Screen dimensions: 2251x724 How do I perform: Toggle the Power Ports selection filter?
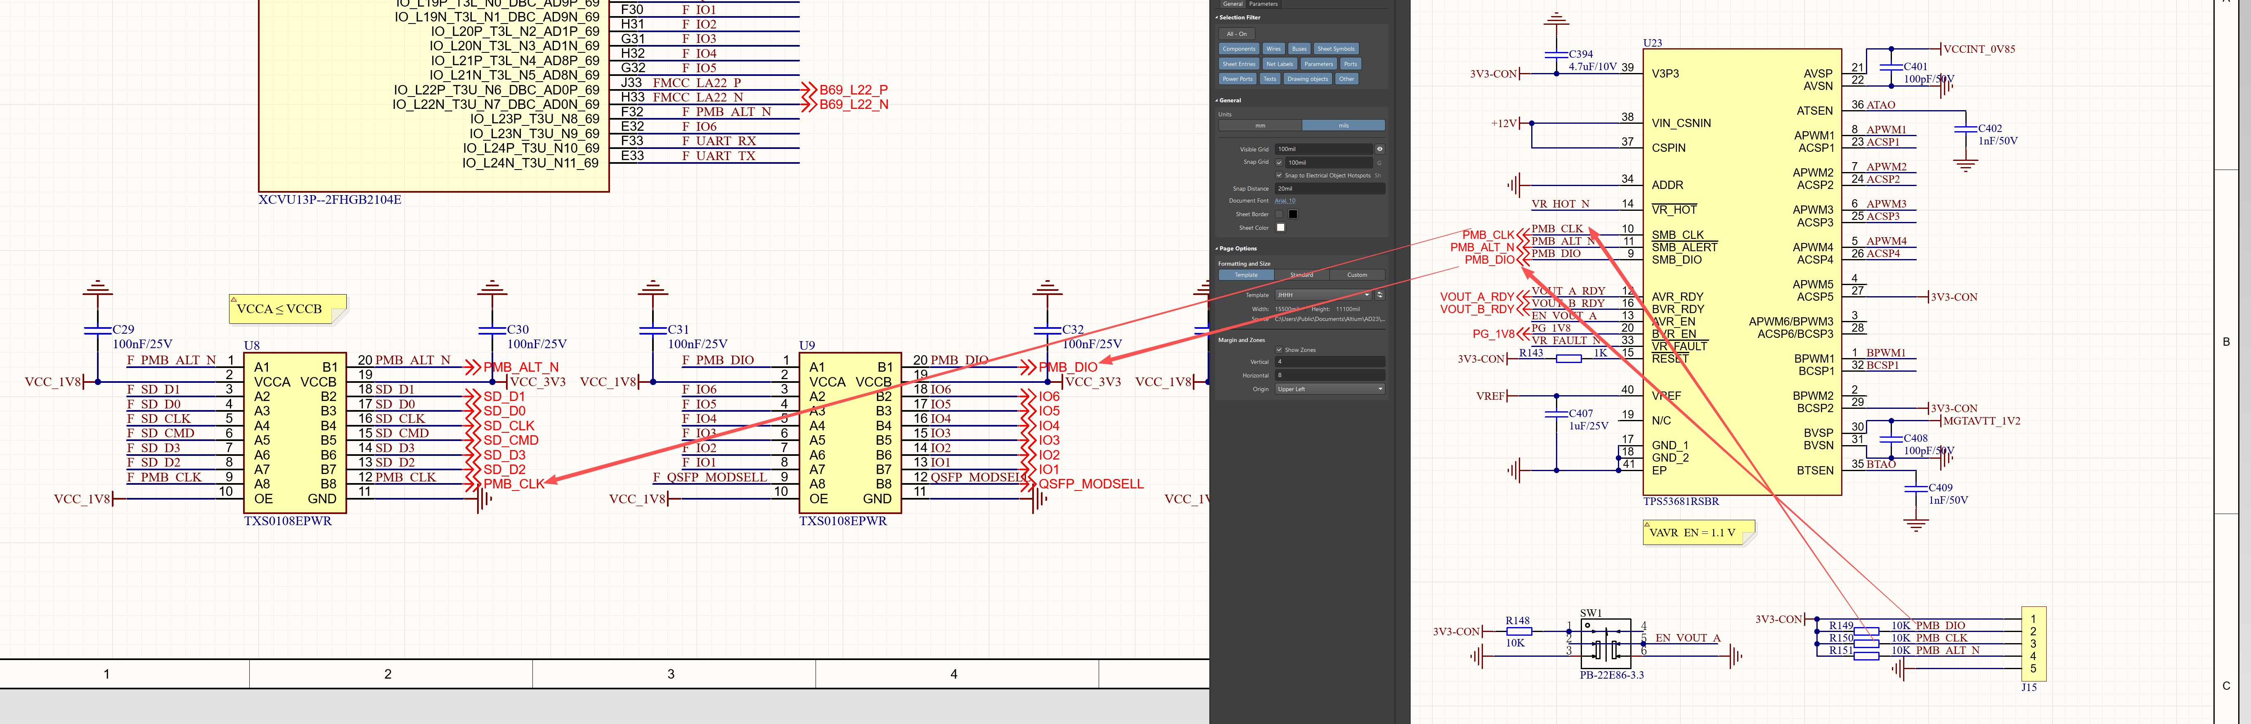[x=1237, y=79]
